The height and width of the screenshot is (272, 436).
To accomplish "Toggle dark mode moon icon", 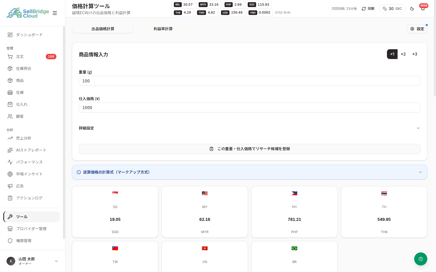I will 412,9.
